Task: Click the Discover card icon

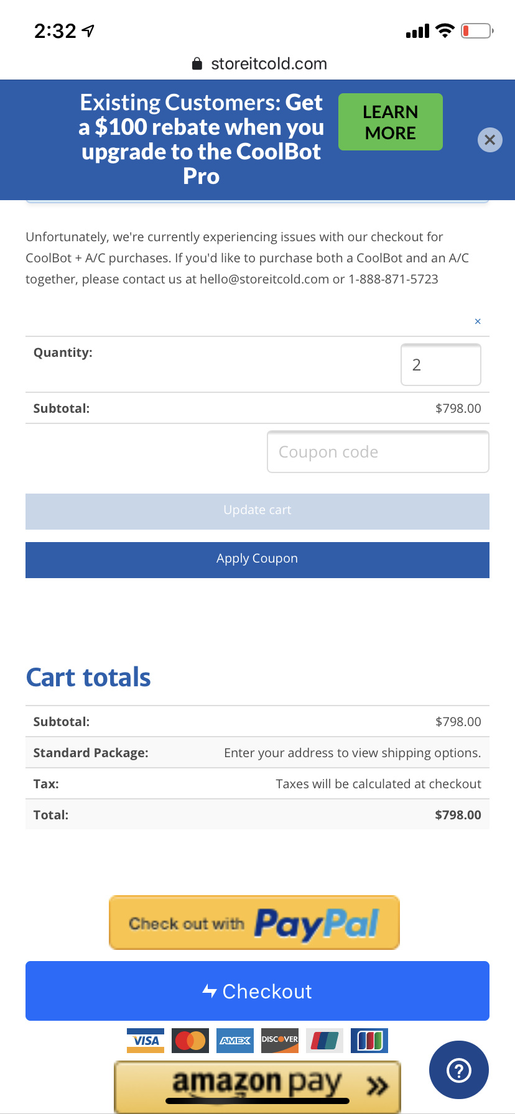Action: (280, 1040)
